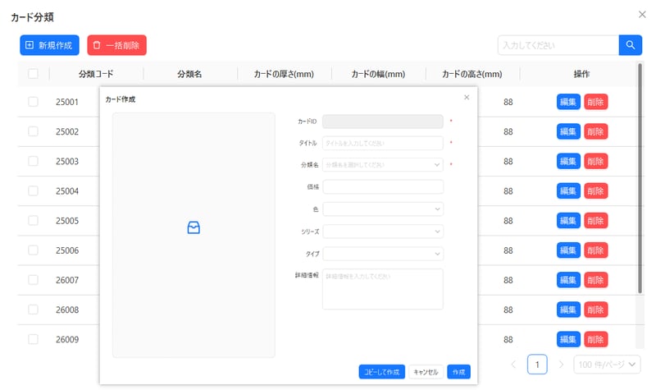Toggle the select-all header checkbox
The width and height of the screenshot is (656, 390).
point(33,74)
